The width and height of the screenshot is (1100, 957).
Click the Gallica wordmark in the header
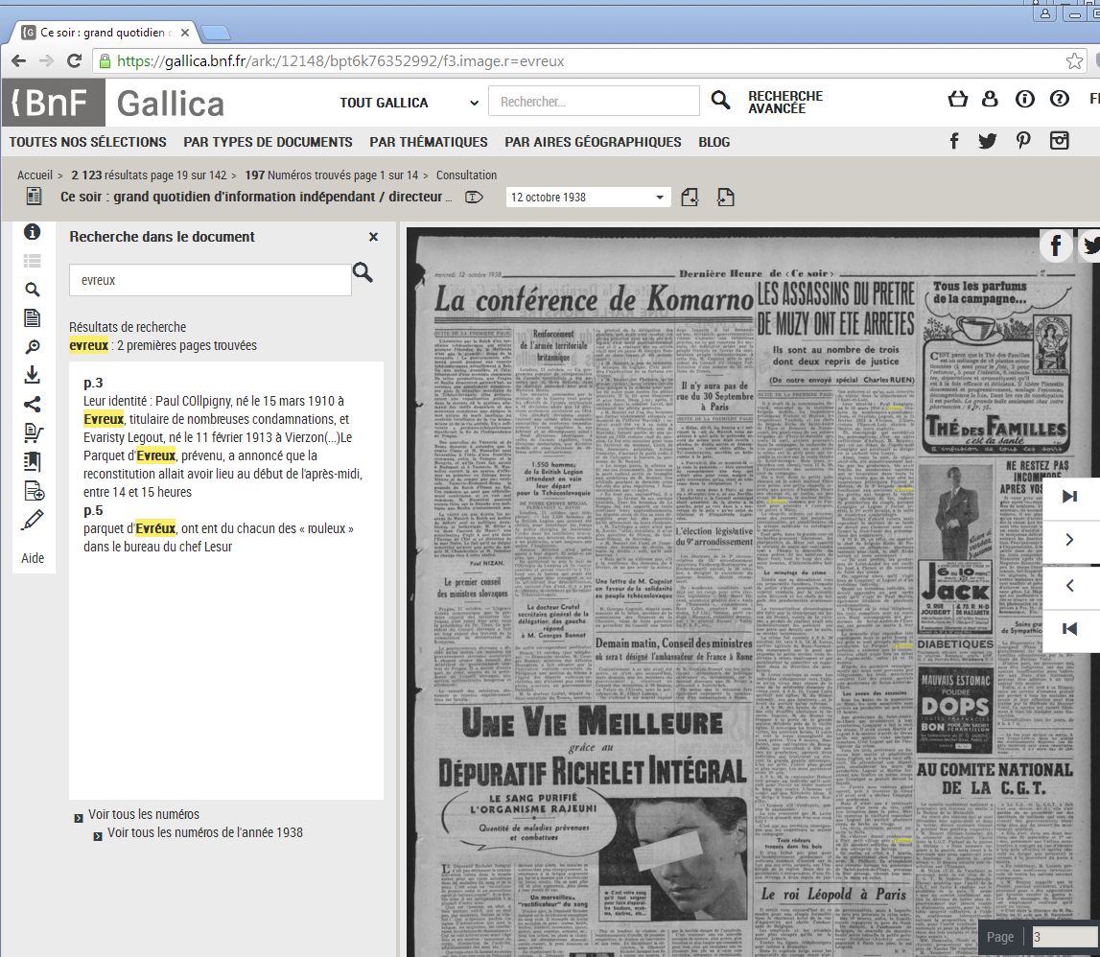click(171, 104)
